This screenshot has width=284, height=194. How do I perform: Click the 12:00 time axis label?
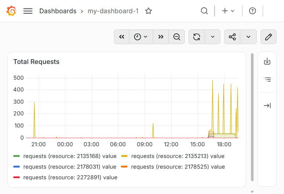(x=171, y=144)
